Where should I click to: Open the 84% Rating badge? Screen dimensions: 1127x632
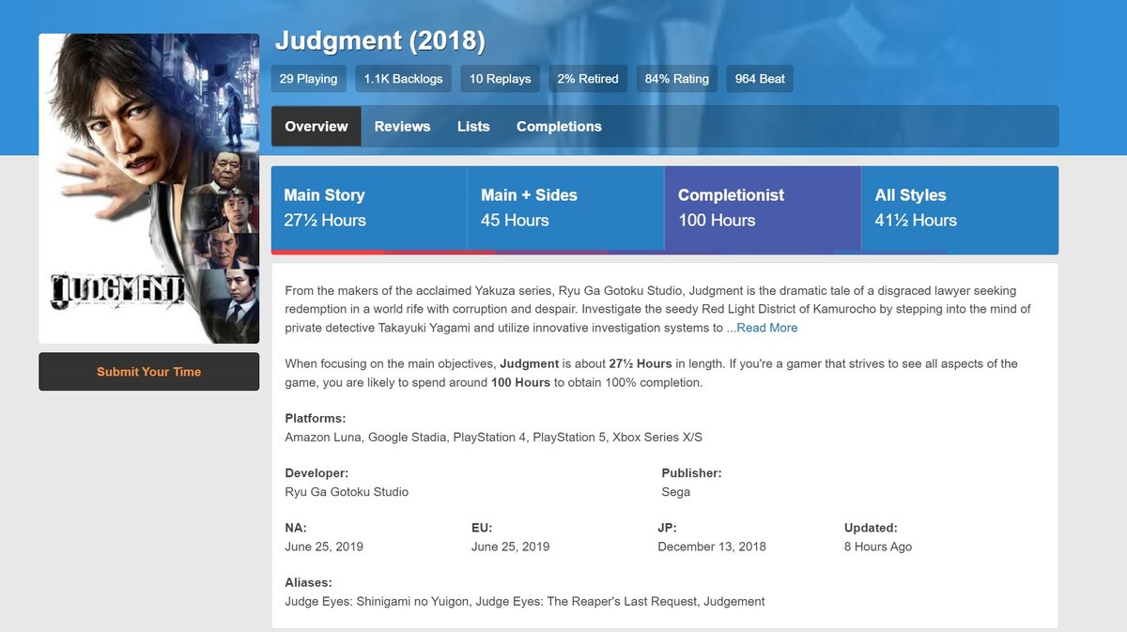676,78
